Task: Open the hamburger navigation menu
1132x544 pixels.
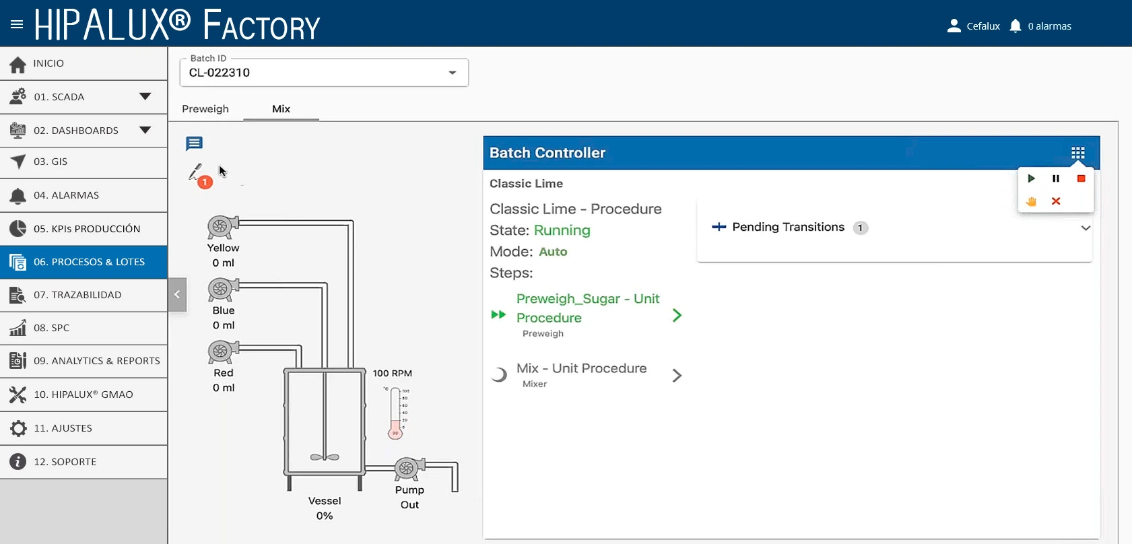Action: pos(17,25)
